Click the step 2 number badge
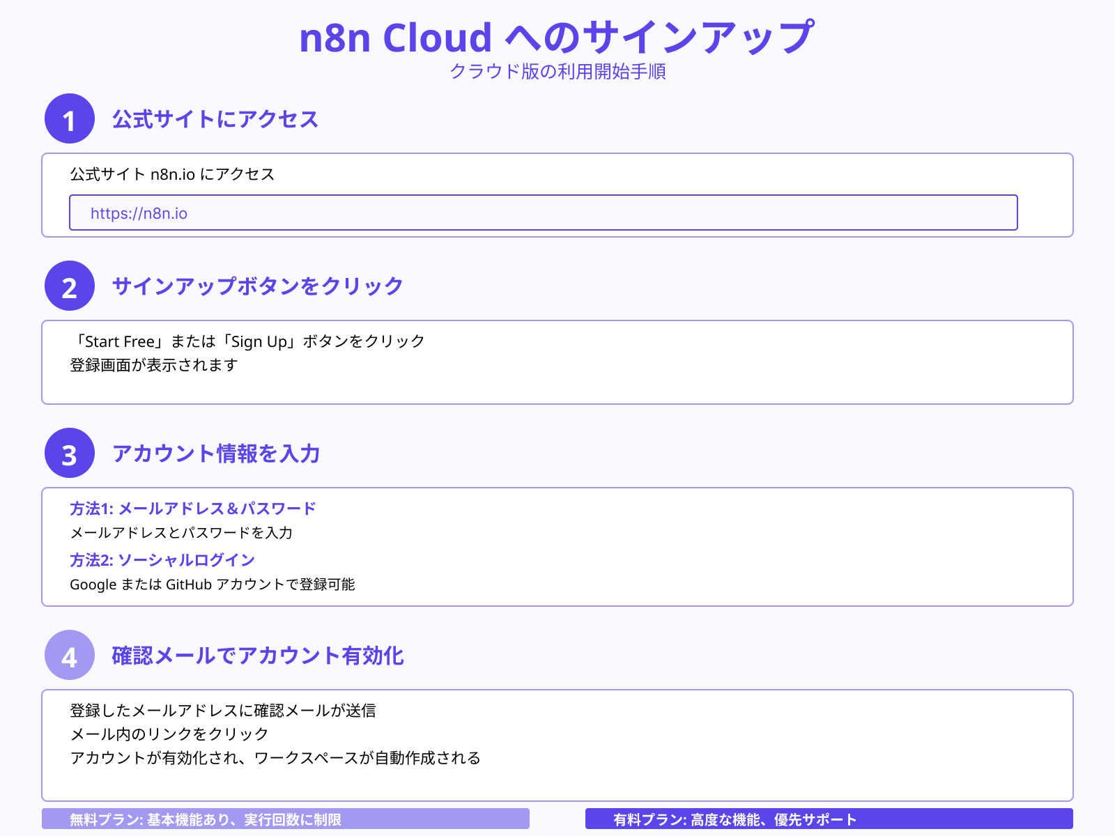Screen dimensions: 1115x836 tap(69, 286)
